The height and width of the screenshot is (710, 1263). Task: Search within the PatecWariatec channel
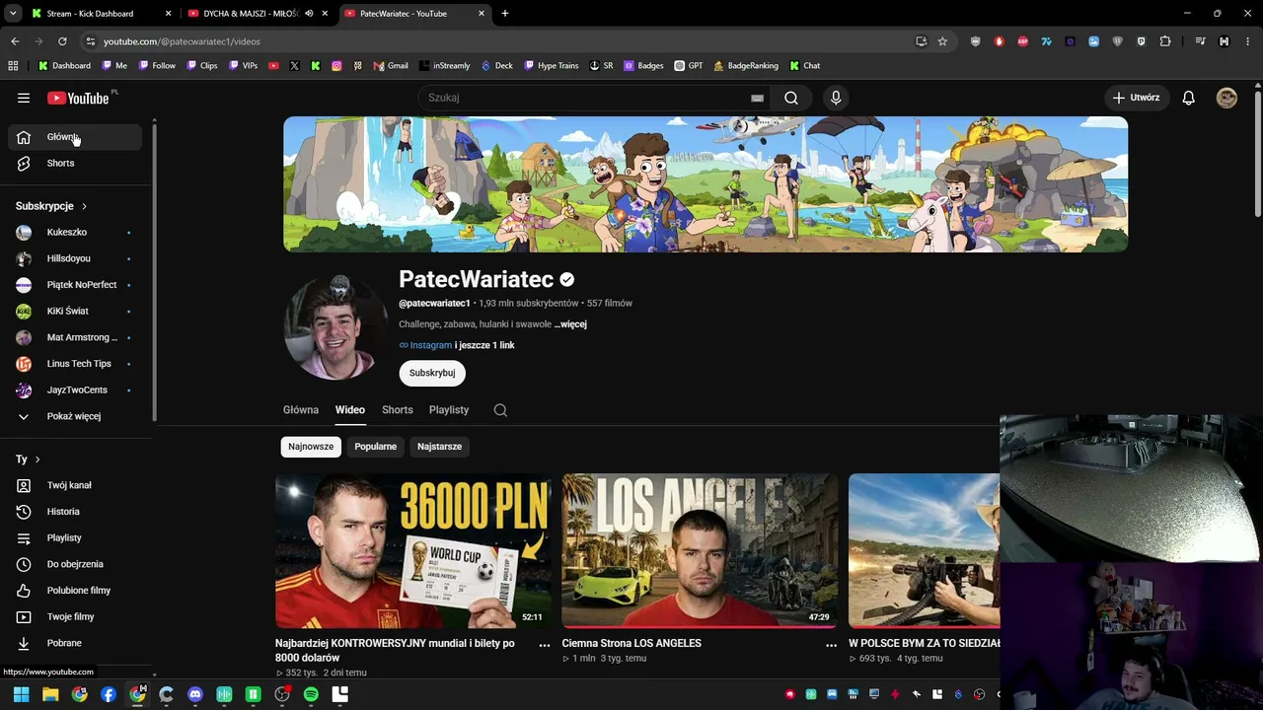500,410
